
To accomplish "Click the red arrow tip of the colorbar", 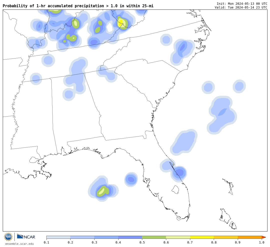I will click(x=264, y=237).
